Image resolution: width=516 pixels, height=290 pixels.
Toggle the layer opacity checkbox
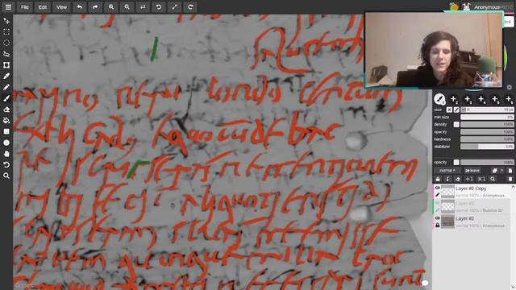pos(456,163)
